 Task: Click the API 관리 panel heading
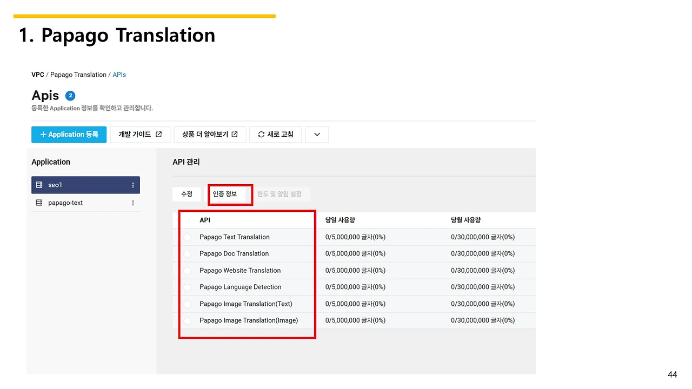coord(186,162)
